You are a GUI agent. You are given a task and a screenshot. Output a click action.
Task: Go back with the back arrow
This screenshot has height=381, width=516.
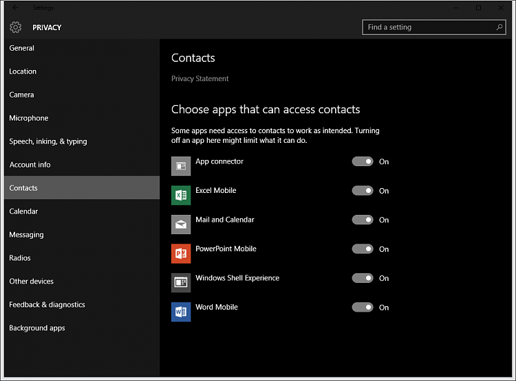click(x=15, y=8)
